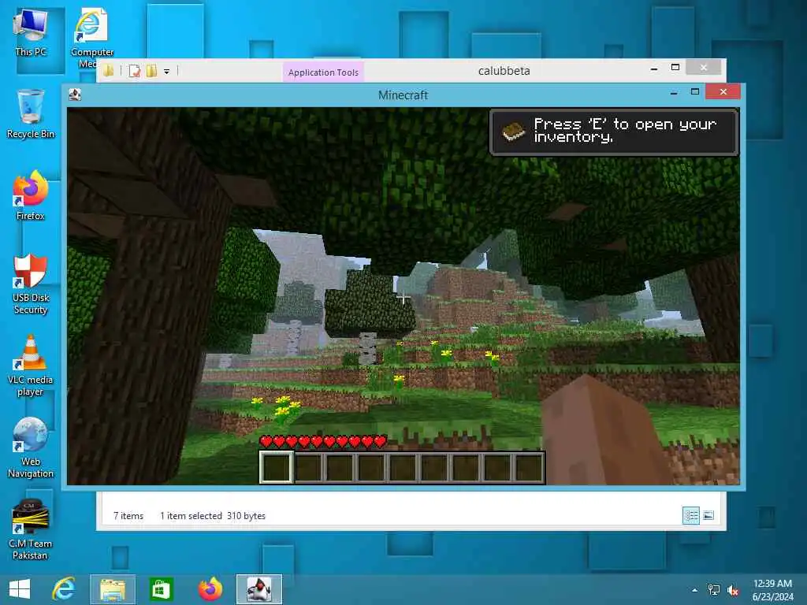Show hidden system tray icons
This screenshot has height=605, width=807.
tap(694, 590)
